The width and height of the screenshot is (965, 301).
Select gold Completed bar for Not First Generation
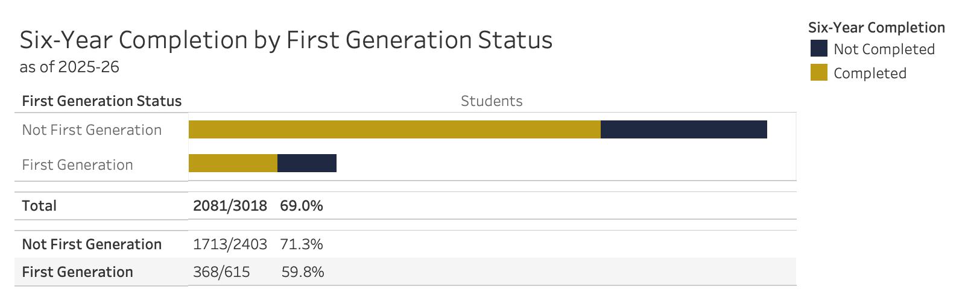(394, 129)
